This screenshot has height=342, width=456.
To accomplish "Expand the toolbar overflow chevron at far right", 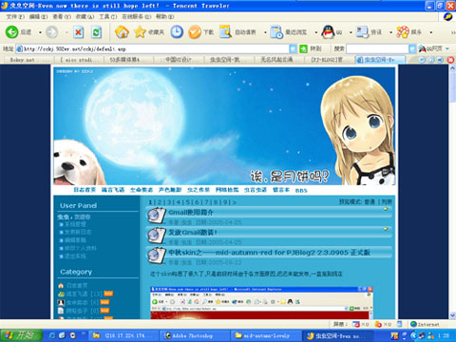I will [x=453, y=32].
